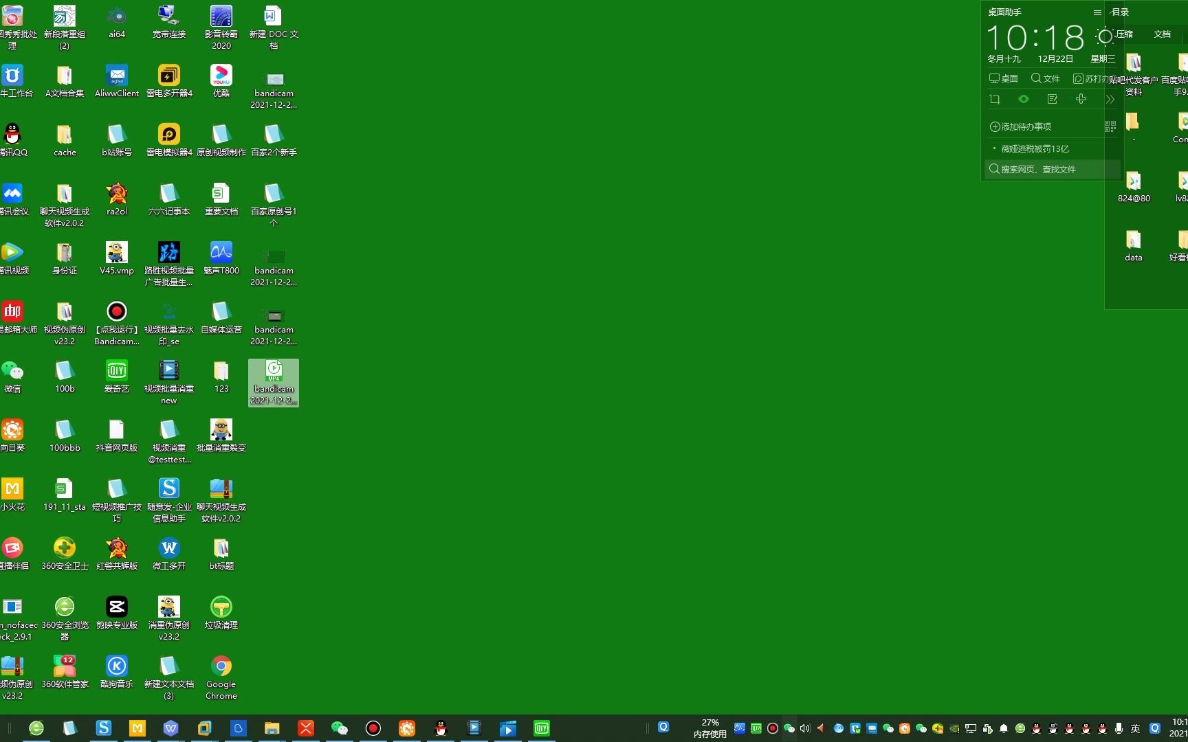
Task: Click the 27% 内存使用 memory indicator
Action: 710,728
